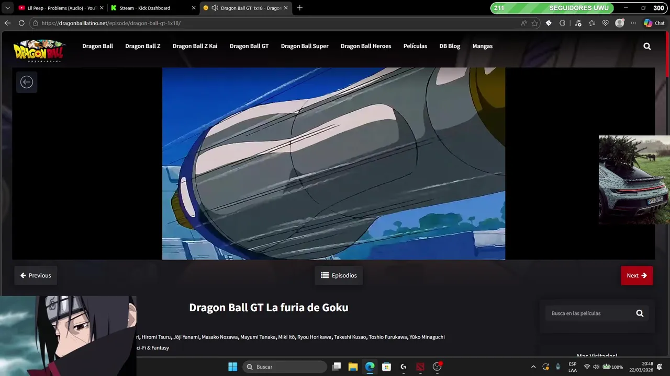Image resolution: width=670 pixels, height=376 pixels.
Task: Open Microsoft Store from taskbar
Action: coord(387,367)
